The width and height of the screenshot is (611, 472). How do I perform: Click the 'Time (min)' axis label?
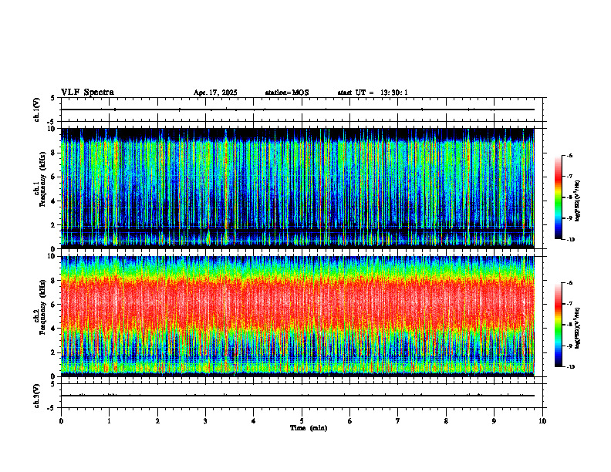[x=309, y=428]
